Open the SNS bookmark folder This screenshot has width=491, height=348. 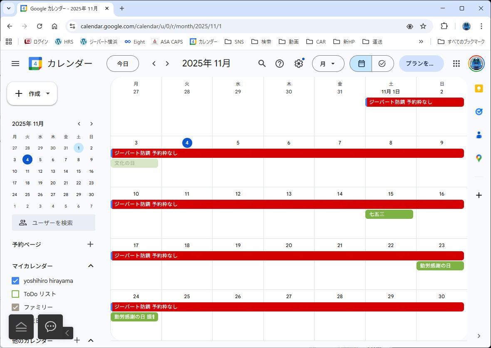coord(234,42)
